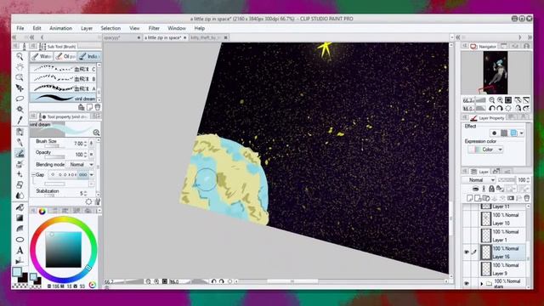Rotate canvas left in Navigator

[492, 109]
